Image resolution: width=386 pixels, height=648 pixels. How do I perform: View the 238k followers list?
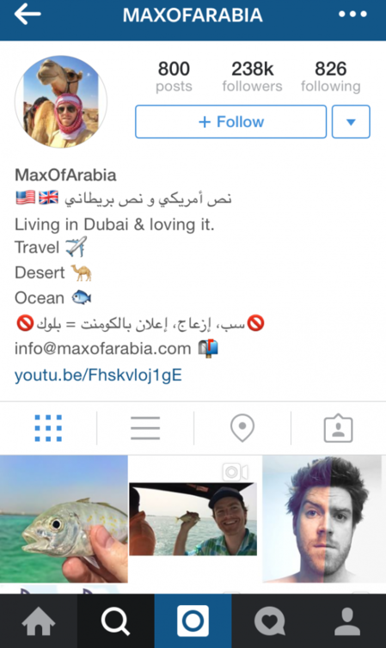pyautogui.click(x=252, y=76)
